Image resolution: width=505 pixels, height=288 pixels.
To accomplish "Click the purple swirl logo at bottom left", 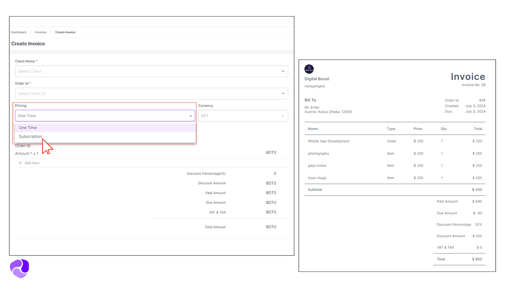I will pyautogui.click(x=19, y=268).
